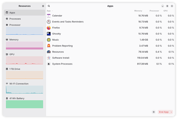Image resolution: width=178 pixels, height=119 pixels.
Task: Click the Music app icon
Action: click(x=49, y=40)
